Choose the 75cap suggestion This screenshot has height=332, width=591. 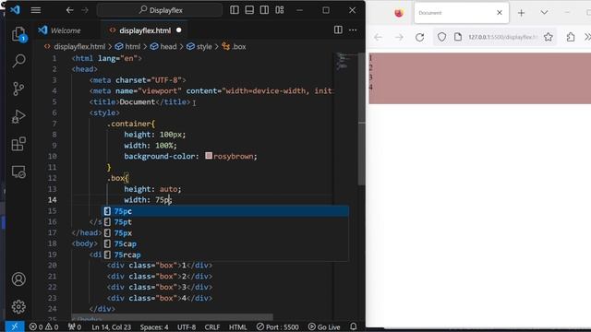pyautogui.click(x=225, y=243)
